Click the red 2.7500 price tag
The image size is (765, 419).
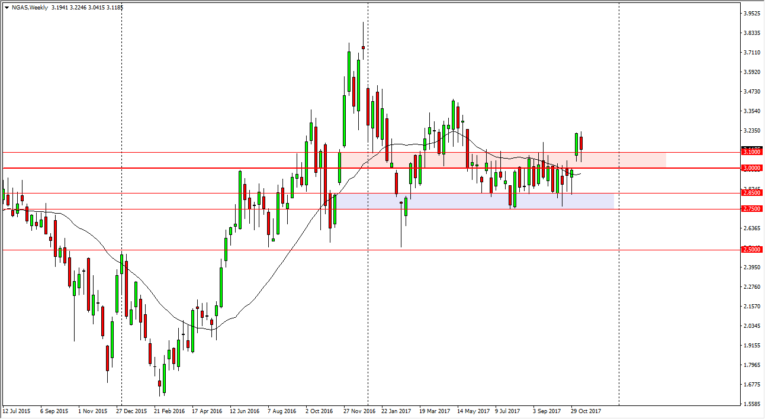point(751,209)
